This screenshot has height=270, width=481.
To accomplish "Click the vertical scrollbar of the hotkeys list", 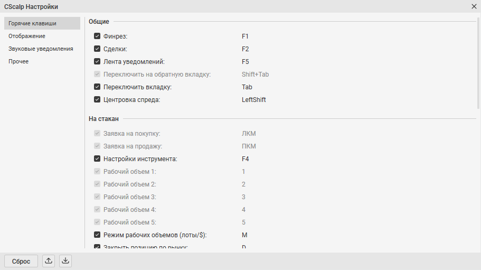I will 478,63.
